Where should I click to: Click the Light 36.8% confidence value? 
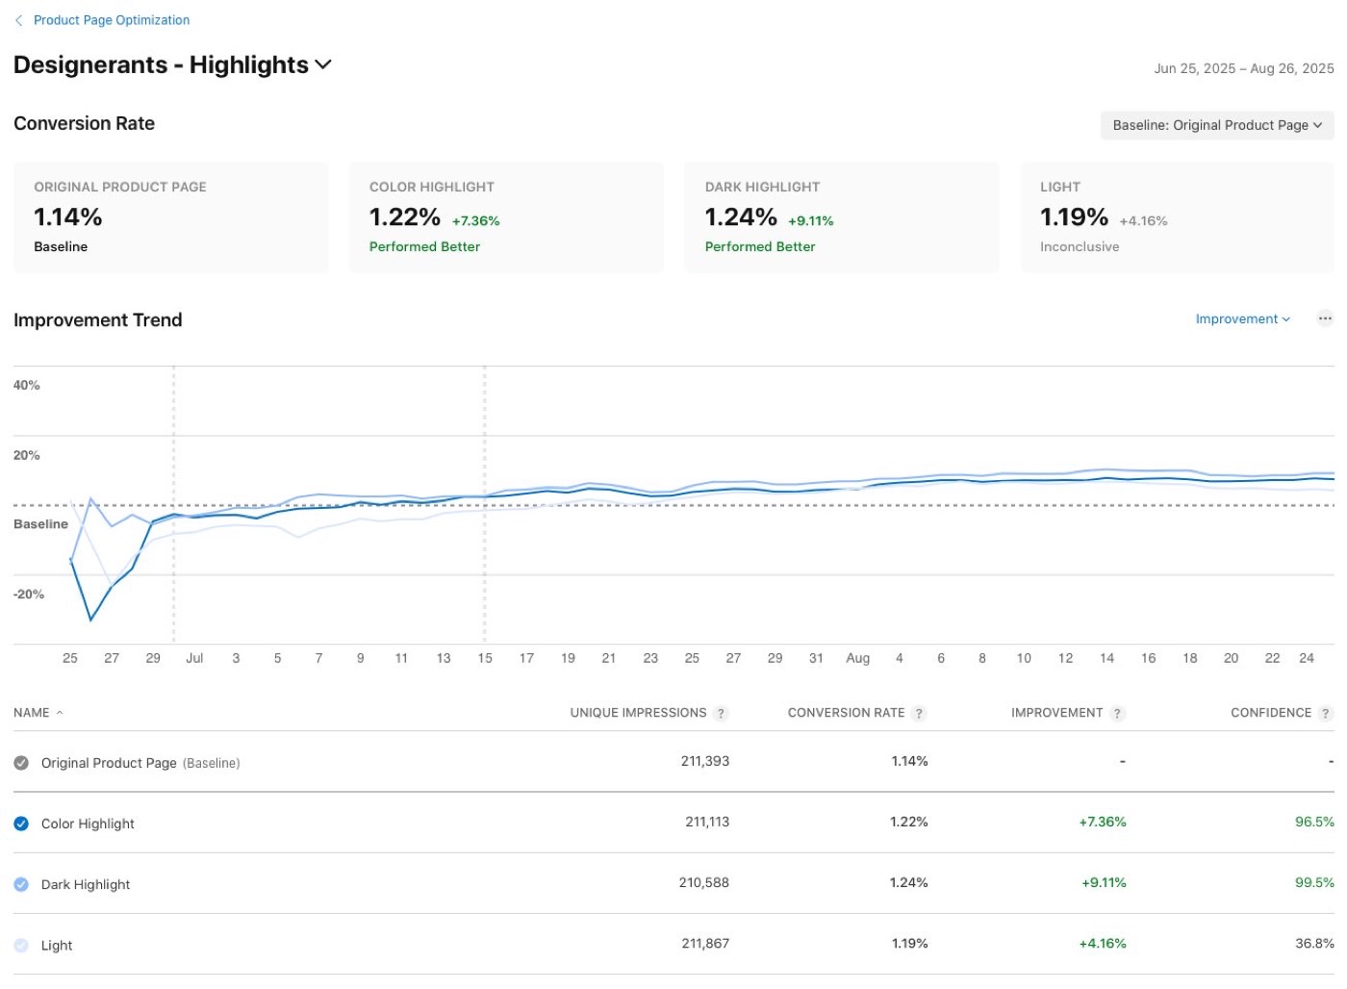coord(1314,943)
